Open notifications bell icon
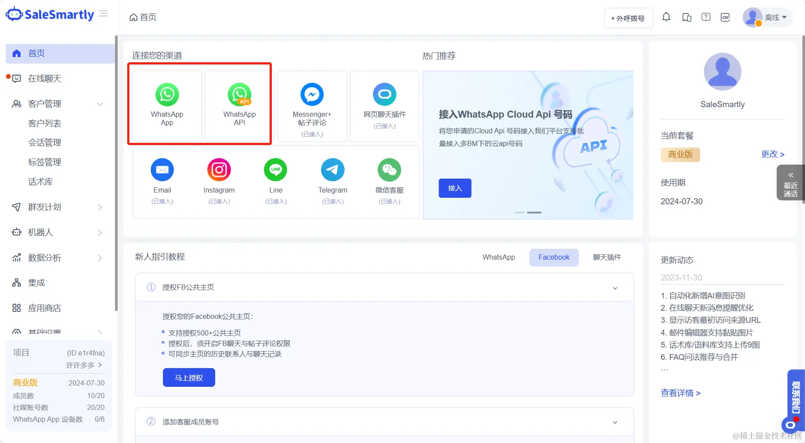Viewport: 805px width, 443px height. tap(666, 17)
